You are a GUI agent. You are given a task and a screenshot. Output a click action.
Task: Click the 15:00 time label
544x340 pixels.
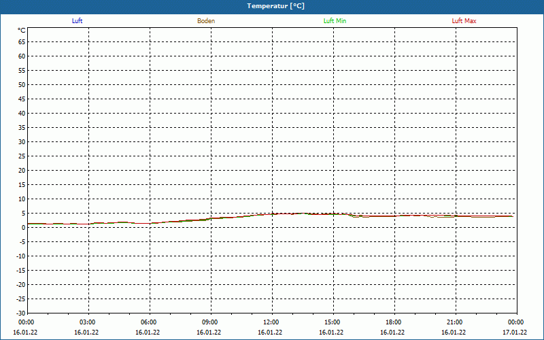333,322
